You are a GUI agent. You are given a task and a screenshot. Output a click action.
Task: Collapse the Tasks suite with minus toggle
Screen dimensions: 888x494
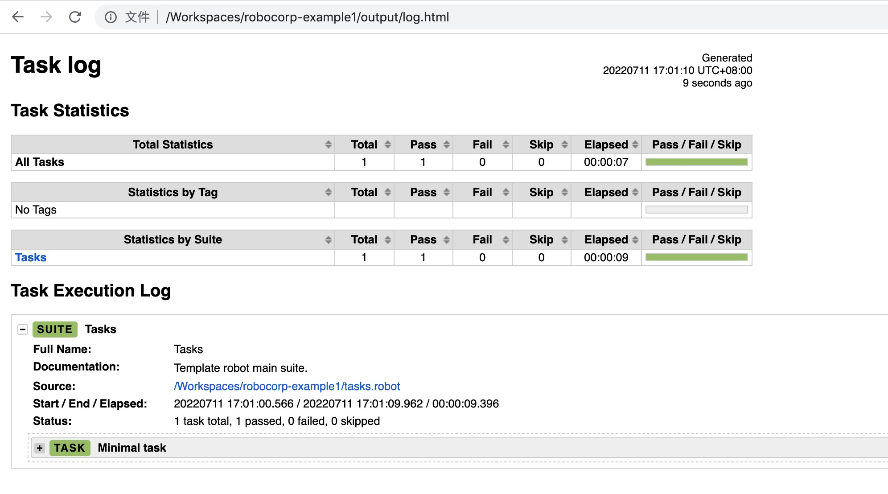(23, 329)
